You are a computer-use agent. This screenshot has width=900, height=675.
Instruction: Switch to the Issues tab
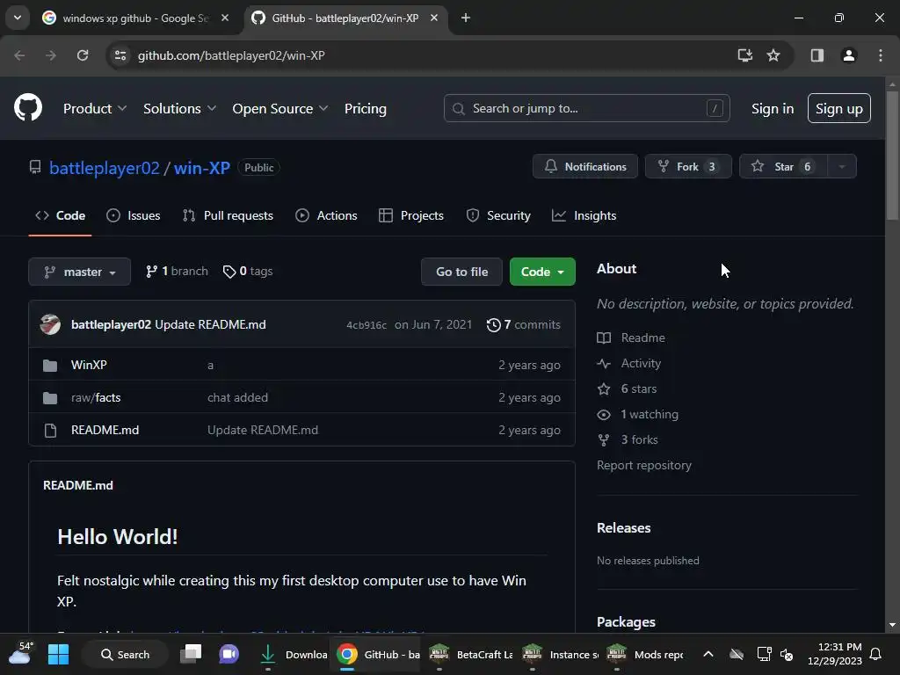pos(134,216)
